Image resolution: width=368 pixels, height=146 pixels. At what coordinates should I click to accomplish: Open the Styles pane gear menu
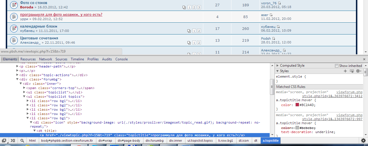pos(358,71)
